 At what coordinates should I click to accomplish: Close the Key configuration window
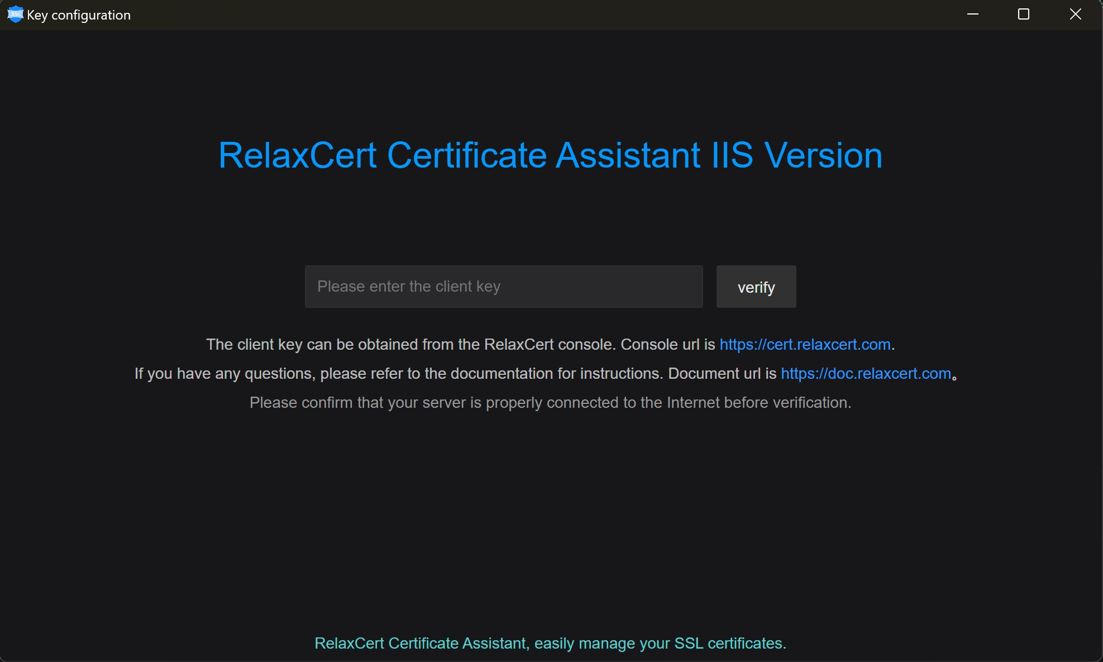[x=1076, y=14]
